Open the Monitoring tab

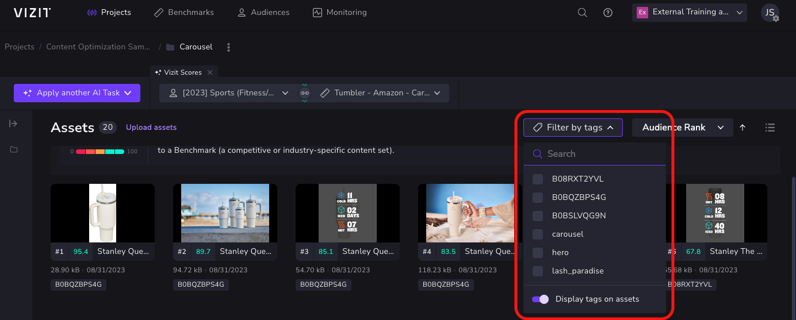(339, 12)
